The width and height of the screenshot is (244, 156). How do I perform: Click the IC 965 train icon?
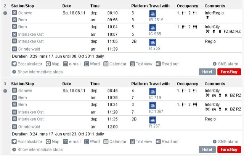(152, 28)
